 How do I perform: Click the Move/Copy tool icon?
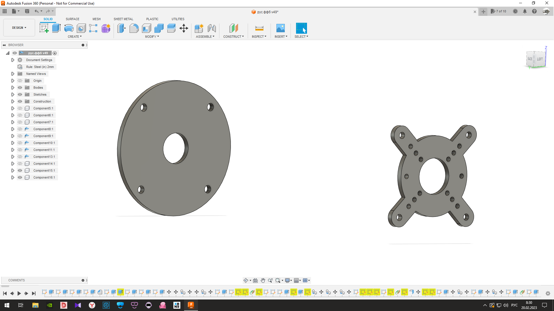pos(184,28)
